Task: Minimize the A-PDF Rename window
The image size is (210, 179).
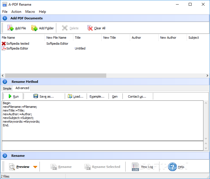Action: (177, 4)
